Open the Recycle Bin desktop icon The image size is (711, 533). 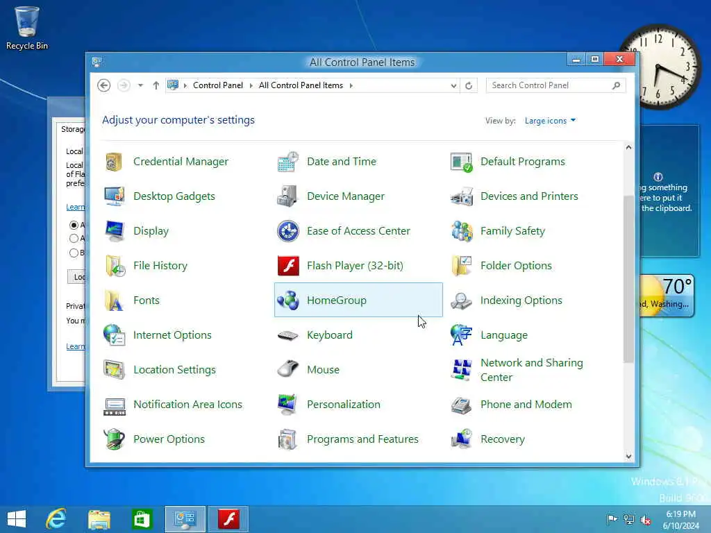[x=27, y=28]
